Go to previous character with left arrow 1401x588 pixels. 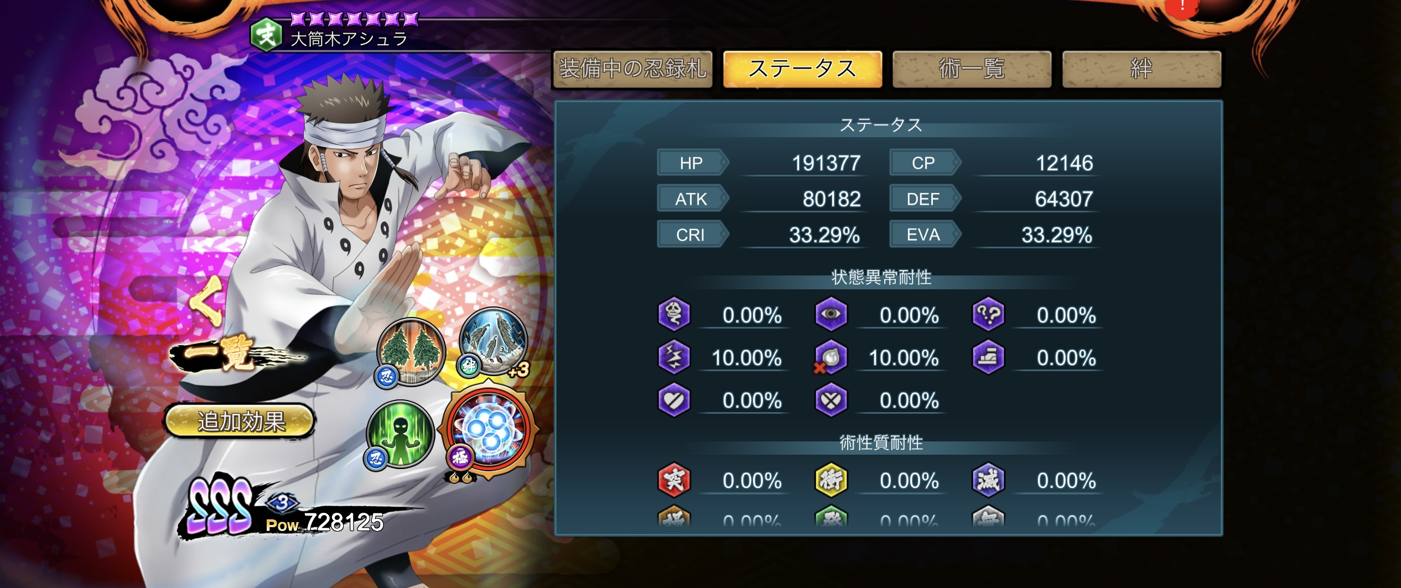(x=207, y=301)
